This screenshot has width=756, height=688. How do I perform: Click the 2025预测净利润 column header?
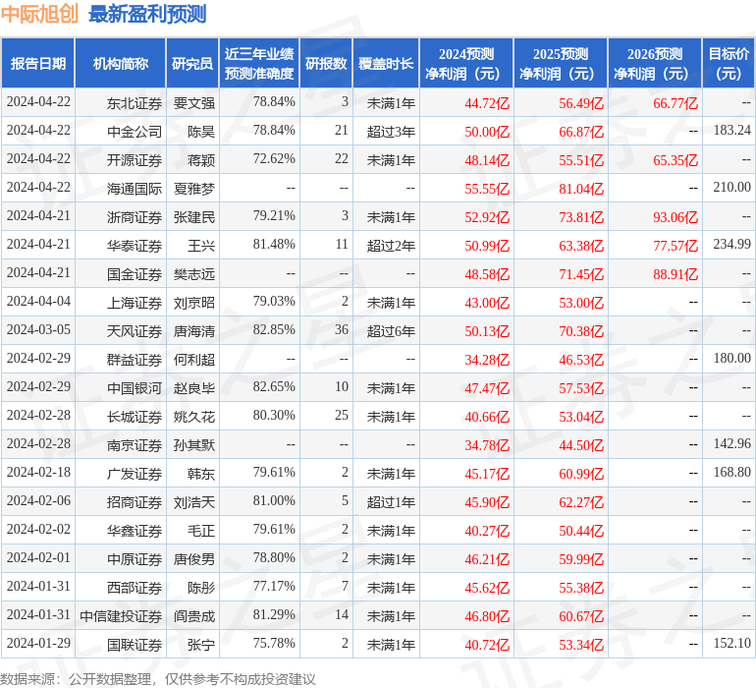point(561,64)
